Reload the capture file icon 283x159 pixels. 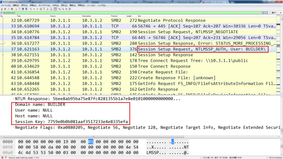[26, 9]
